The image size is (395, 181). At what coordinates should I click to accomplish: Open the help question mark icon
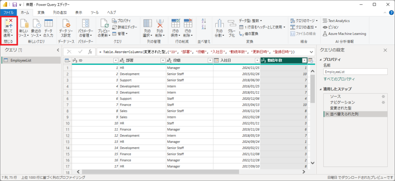click(x=390, y=12)
